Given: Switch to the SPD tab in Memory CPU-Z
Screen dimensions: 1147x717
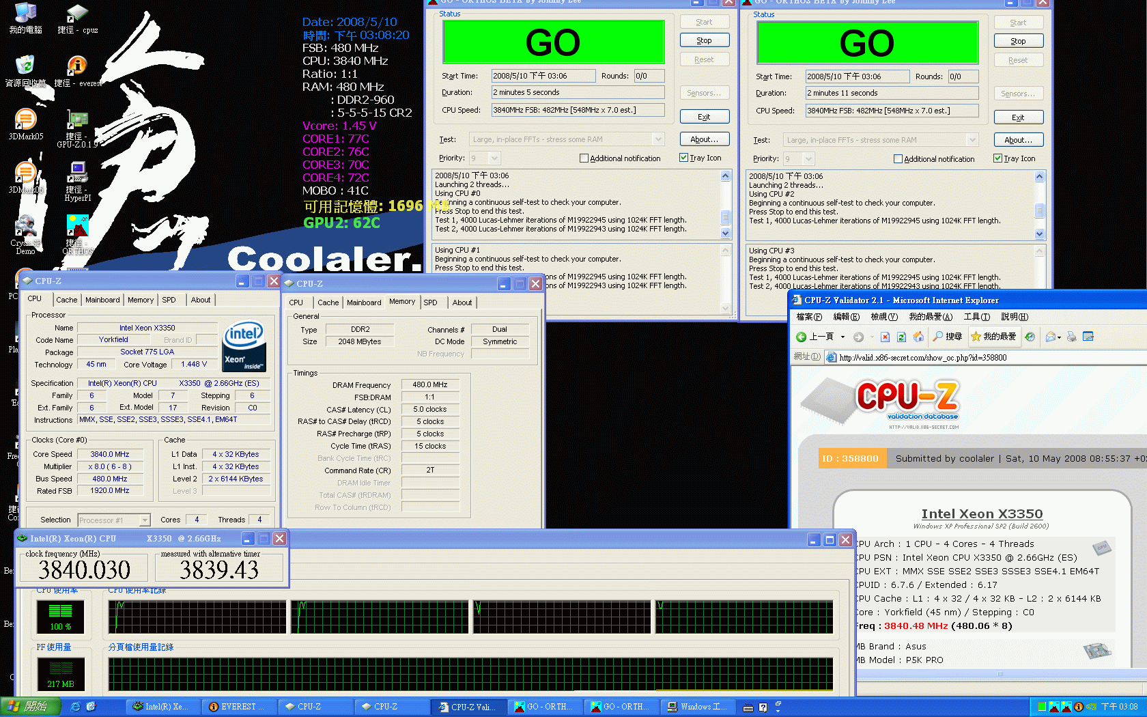Looking at the screenshot, I should (430, 303).
